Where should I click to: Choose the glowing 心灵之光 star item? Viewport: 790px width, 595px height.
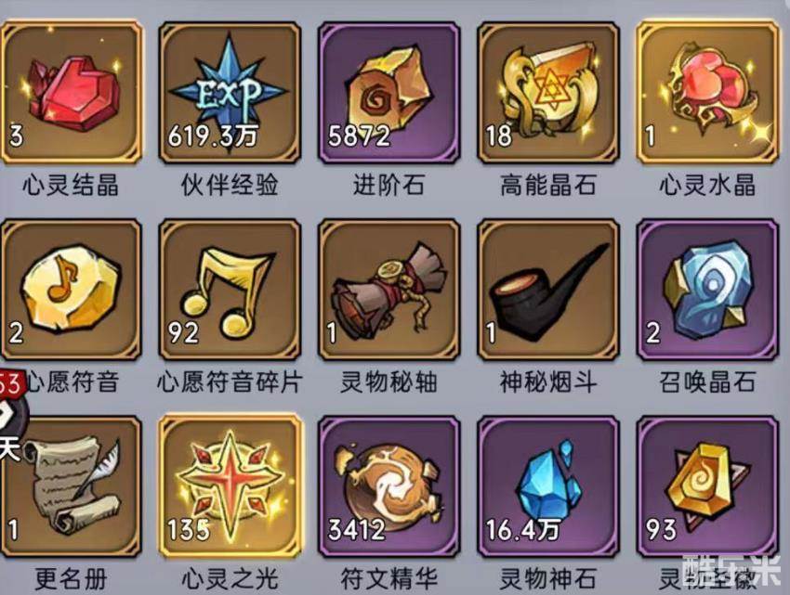(230, 486)
